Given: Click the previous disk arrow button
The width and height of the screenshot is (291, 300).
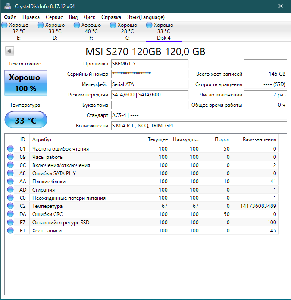Looking at the screenshot, I should 9,51.
